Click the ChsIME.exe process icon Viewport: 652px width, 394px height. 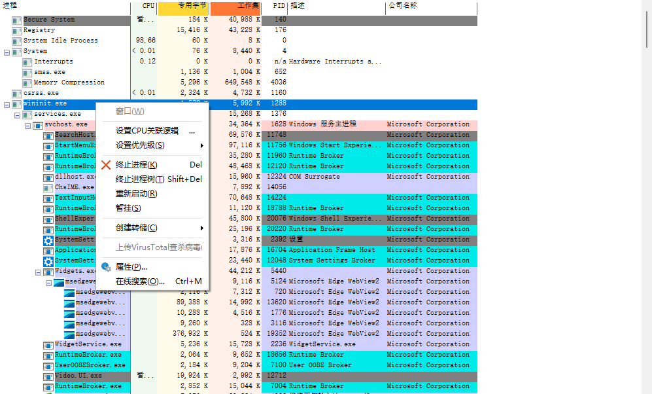(48, 187)
